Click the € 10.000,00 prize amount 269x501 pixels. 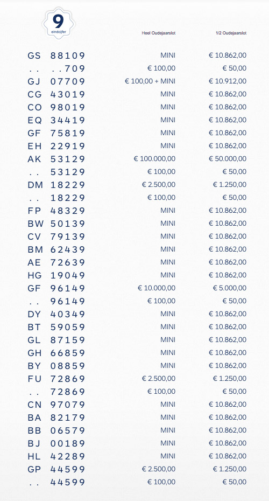[157, 288]
